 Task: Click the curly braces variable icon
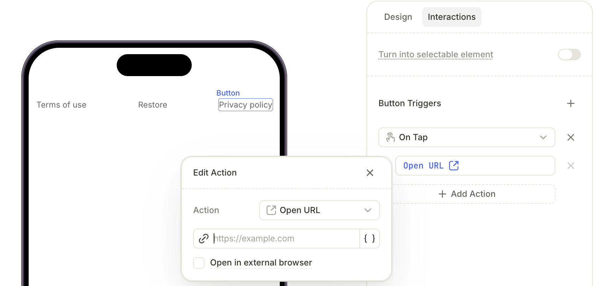click(x=370, y=239)
